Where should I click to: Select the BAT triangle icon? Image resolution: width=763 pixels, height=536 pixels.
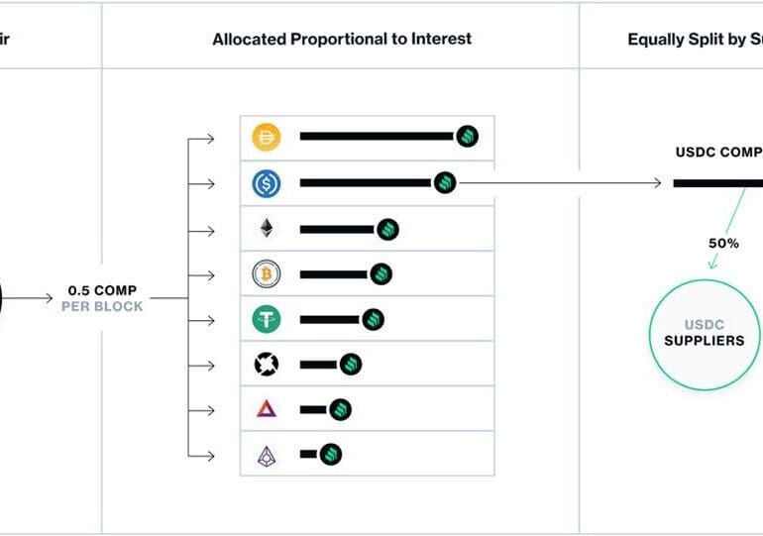267,409
